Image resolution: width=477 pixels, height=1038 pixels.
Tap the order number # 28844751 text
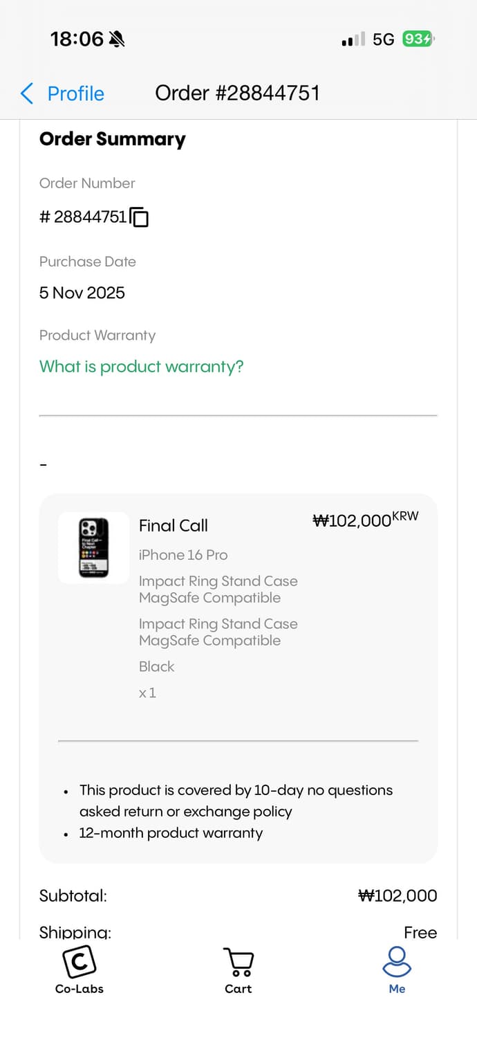[x=83, y=217]
